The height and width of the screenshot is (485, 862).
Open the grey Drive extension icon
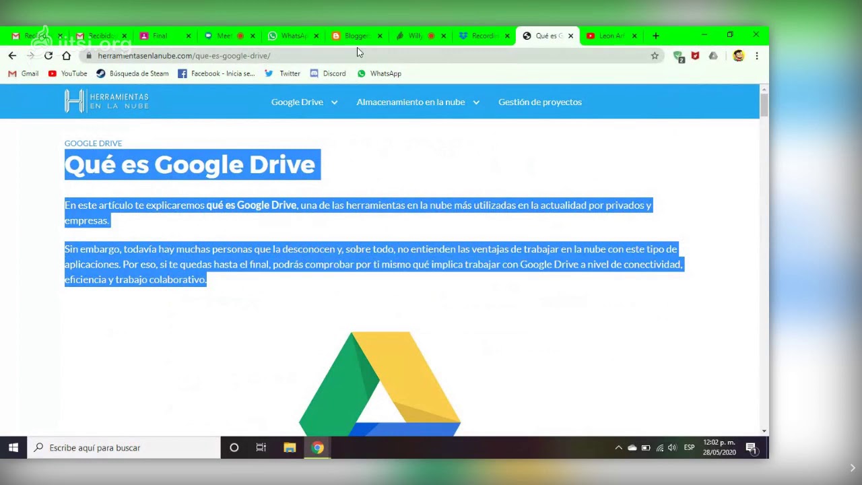713,56
